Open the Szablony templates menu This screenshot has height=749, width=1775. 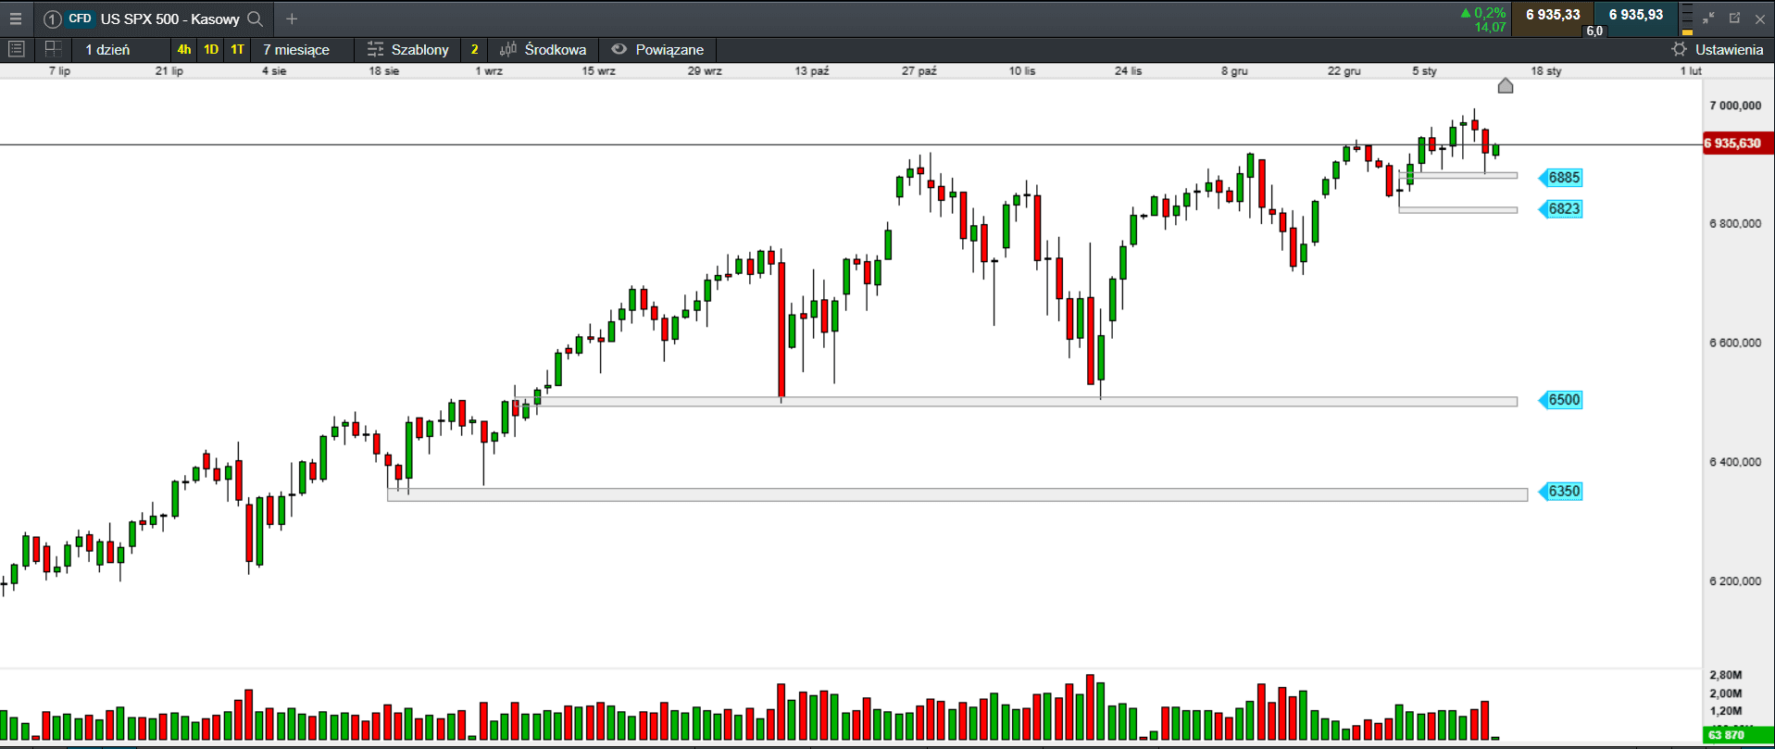[408, 49]
